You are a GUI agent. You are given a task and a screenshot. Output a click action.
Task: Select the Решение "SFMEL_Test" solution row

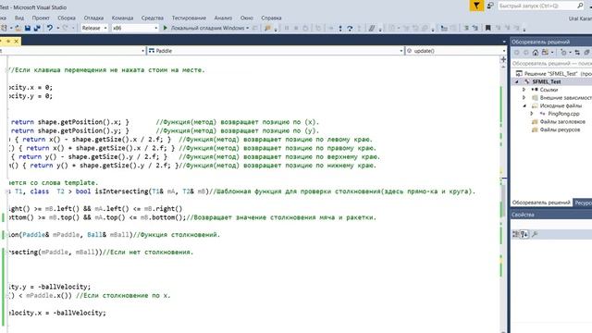[x=554, y=74]
